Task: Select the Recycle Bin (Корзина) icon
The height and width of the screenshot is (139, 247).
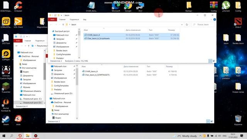Action: pyautogui.click(x=238, y=120)
